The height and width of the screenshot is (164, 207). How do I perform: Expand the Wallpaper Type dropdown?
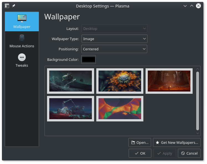pos(114,39)
